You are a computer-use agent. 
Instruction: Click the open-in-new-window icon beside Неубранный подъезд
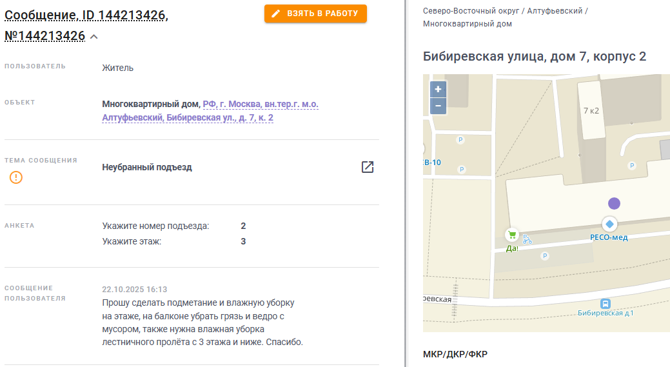(368, 167)
